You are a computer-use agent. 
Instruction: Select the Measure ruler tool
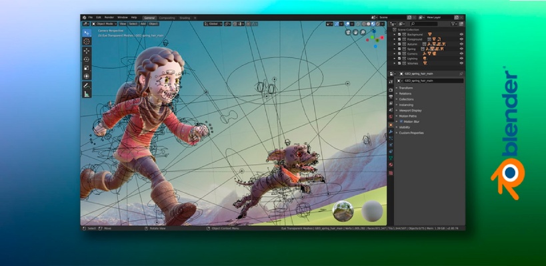87,94
